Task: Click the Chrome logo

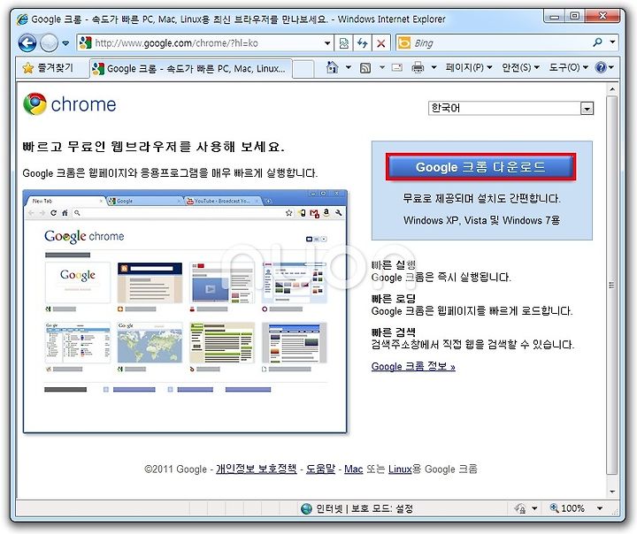Action: (70, 104)
